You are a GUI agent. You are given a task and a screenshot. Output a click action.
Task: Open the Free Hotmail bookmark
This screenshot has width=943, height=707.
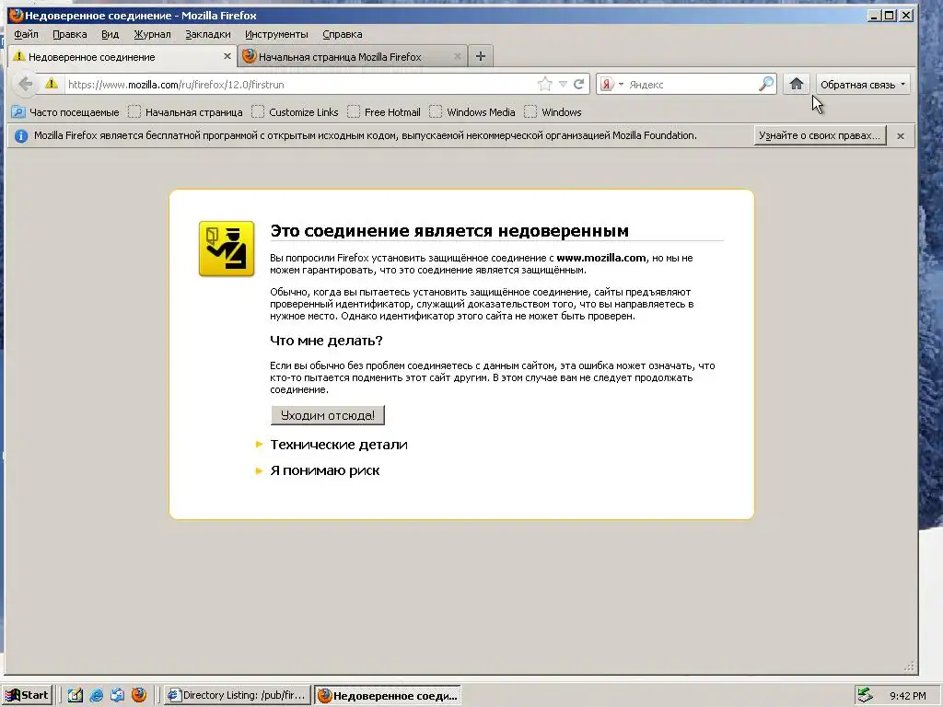point(384,111)
